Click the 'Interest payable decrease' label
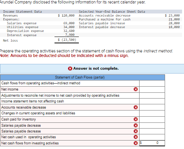 (x=102, y=27)
